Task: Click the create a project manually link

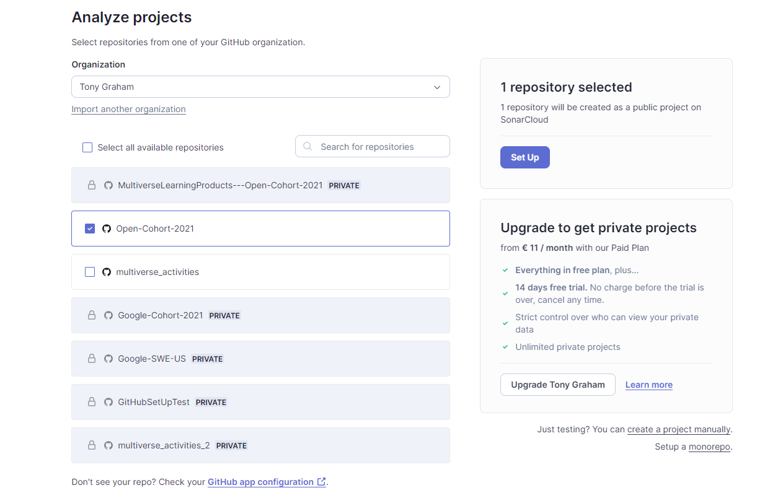Action: coord(679,429)
